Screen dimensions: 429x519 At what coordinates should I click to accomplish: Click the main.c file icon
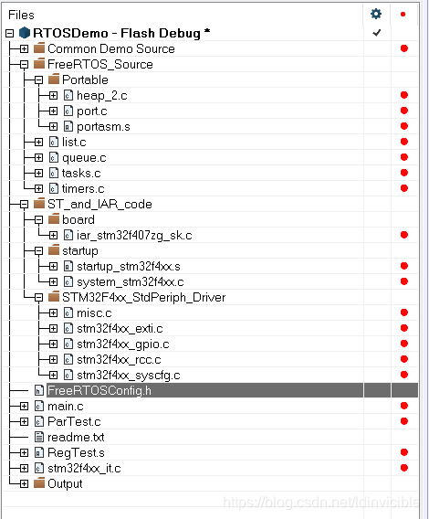[39, 406]
